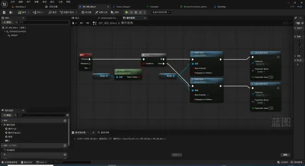Click the Compile button icon
The width and height of the screenshot is (305, 166).
click(x=20, y=12)
